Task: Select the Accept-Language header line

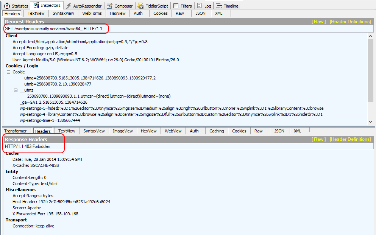Action: coord(45,54)
